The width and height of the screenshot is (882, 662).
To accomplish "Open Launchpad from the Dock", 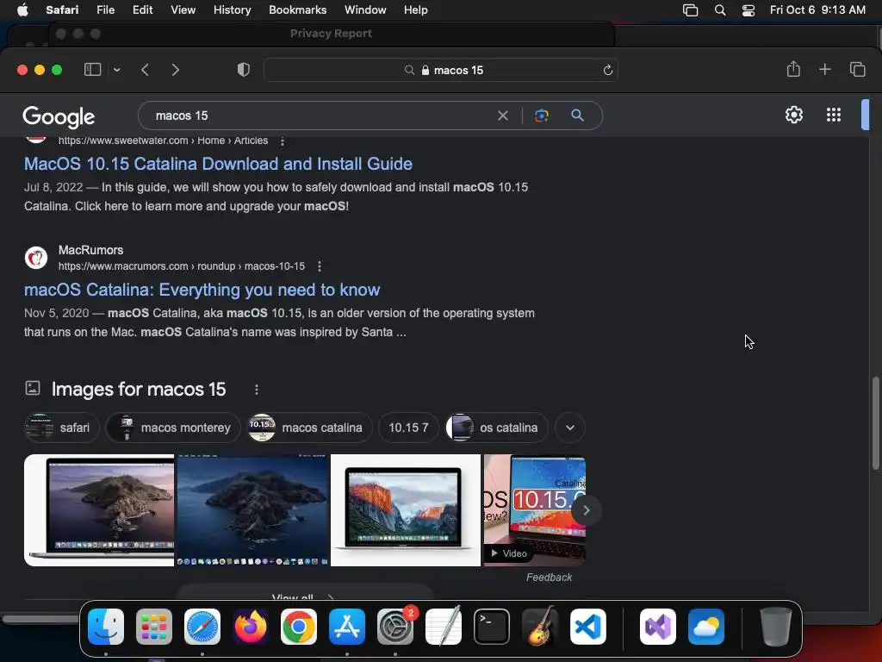I will 154,627.
